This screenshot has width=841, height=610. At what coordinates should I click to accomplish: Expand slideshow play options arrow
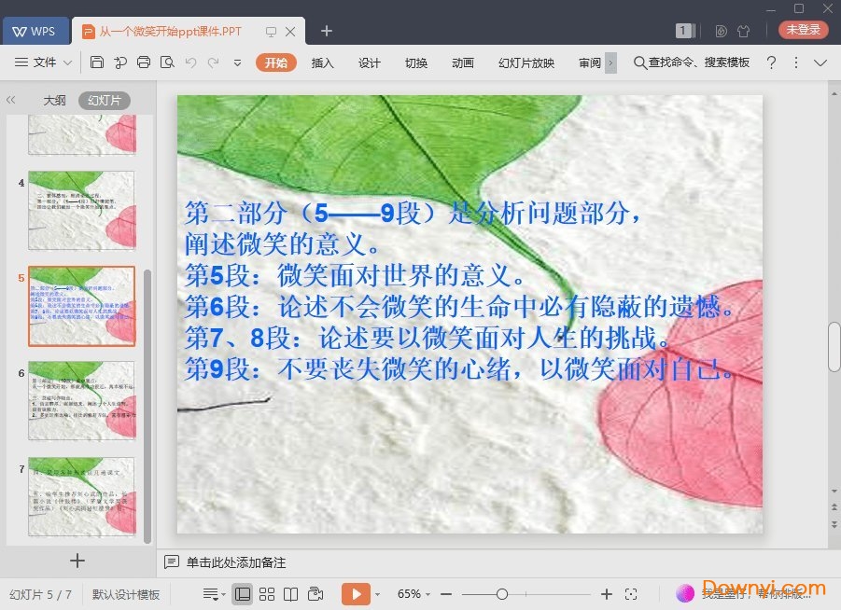click(x=378, y=594)
